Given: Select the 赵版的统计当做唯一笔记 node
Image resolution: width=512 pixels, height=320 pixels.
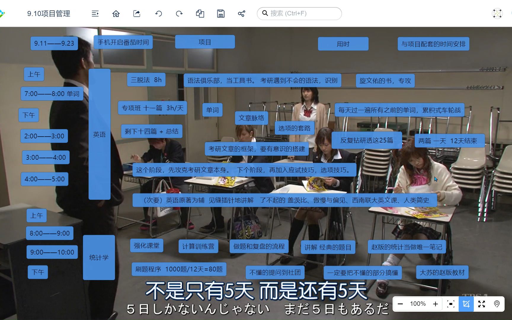Looking at the screenshot, I should click(x=407, y=247).
